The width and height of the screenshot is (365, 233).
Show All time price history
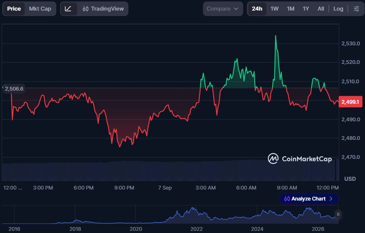321,9
